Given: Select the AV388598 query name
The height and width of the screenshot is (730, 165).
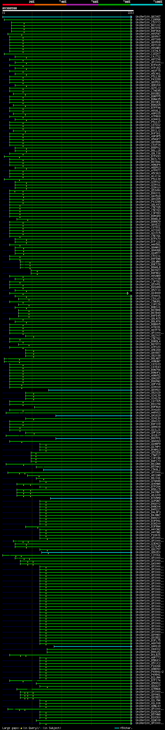Looking at the screenshot, I should [x=10, y=8].
